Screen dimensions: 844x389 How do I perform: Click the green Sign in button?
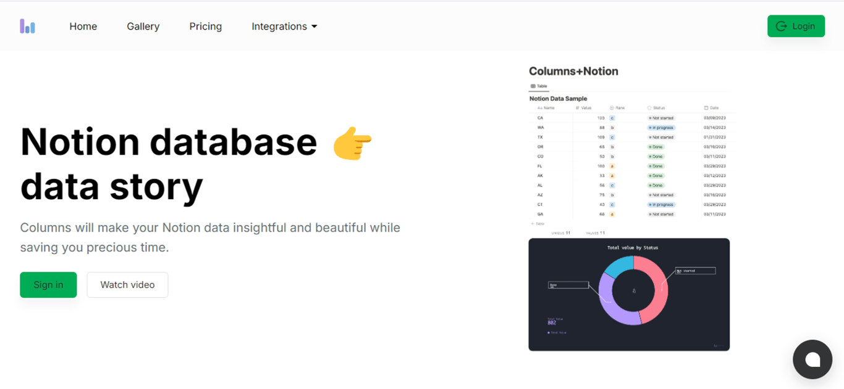tap(48, 285)
